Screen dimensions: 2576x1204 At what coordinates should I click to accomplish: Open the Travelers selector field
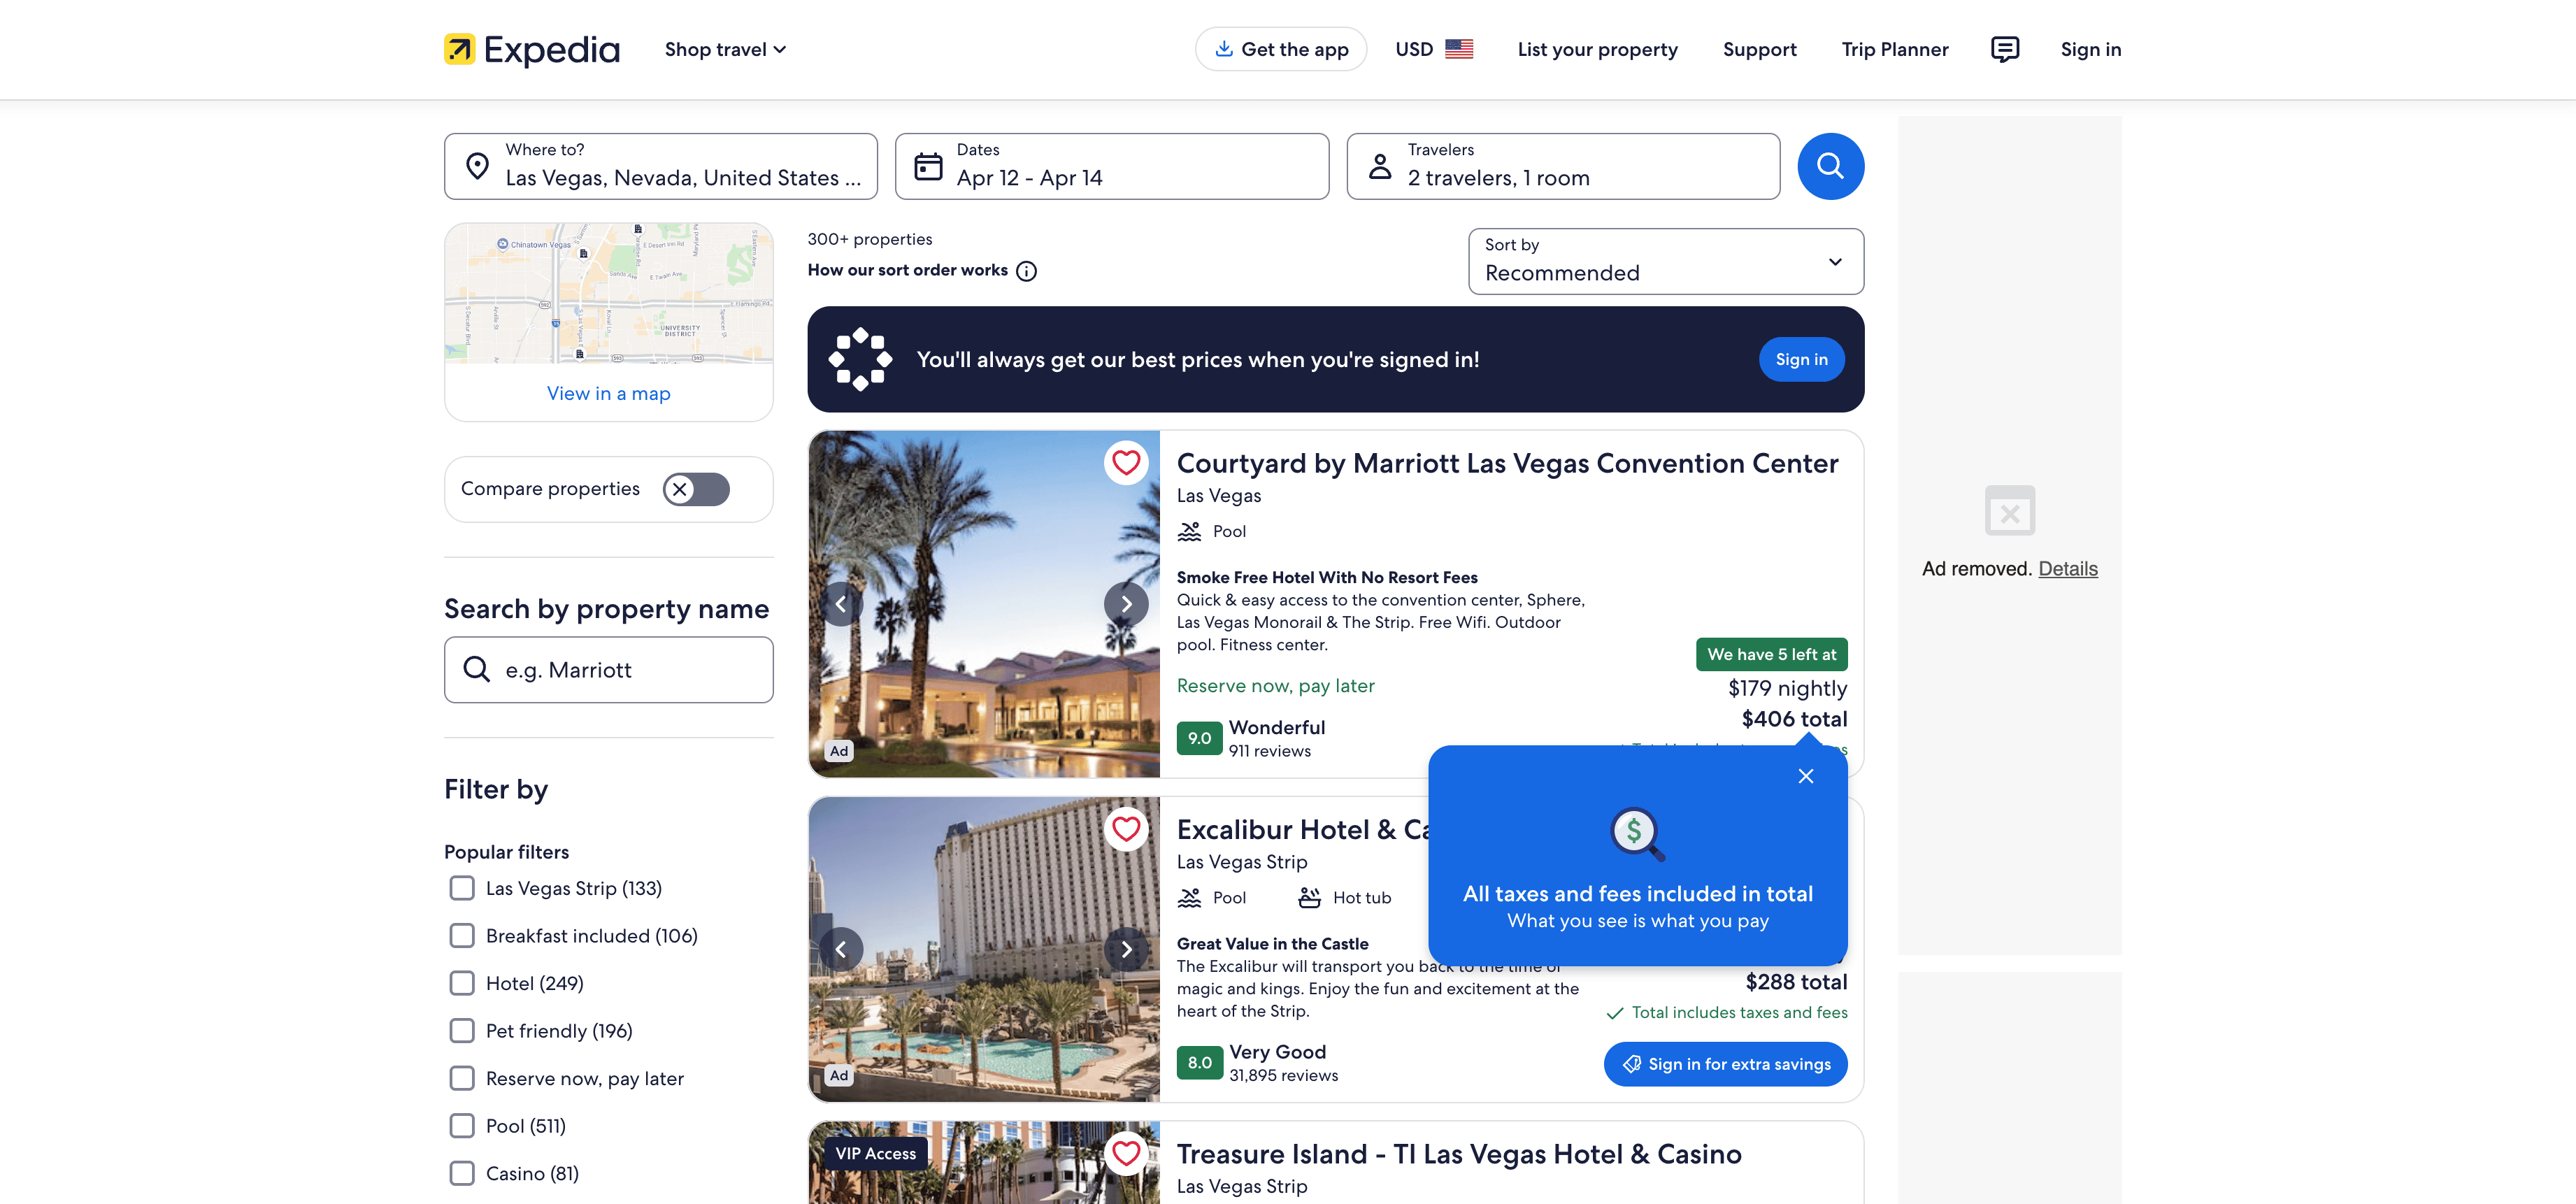tap(1562, 166)
